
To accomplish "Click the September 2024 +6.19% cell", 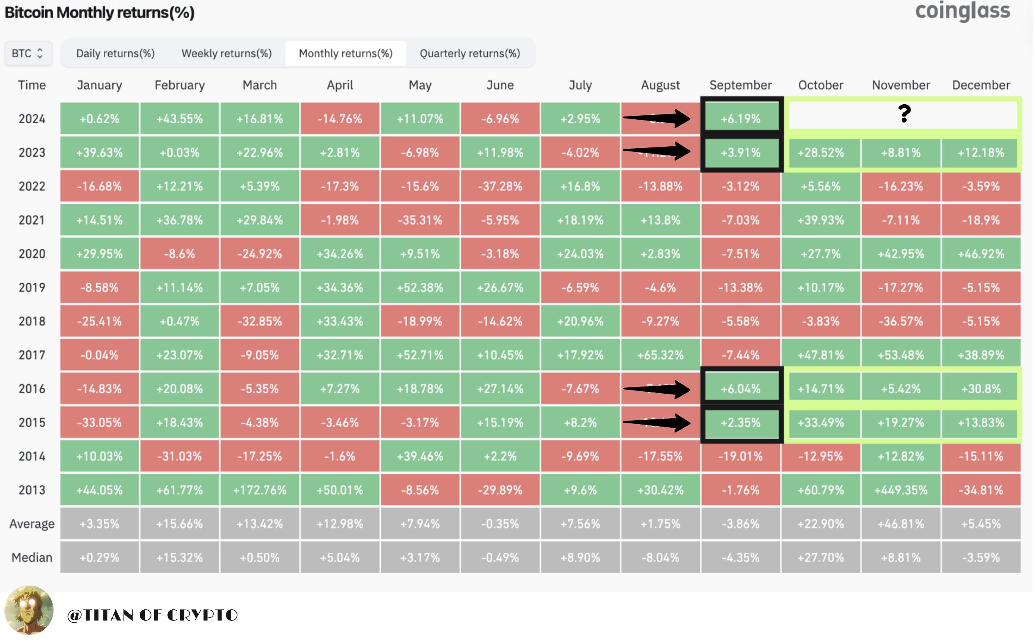I will 741,119.
